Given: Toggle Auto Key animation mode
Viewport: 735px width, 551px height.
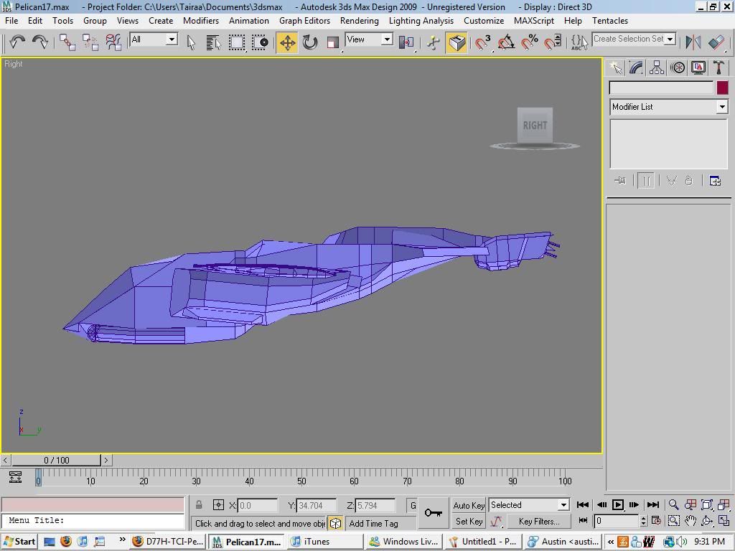Looking at the screenshot, I should pyautogui.click(x=469, y=505).
